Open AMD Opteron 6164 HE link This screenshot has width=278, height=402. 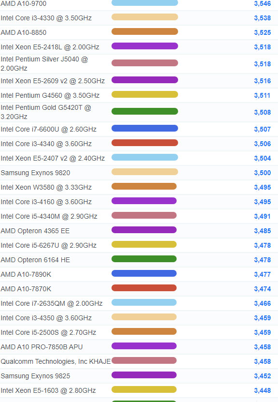coord(35,260)
